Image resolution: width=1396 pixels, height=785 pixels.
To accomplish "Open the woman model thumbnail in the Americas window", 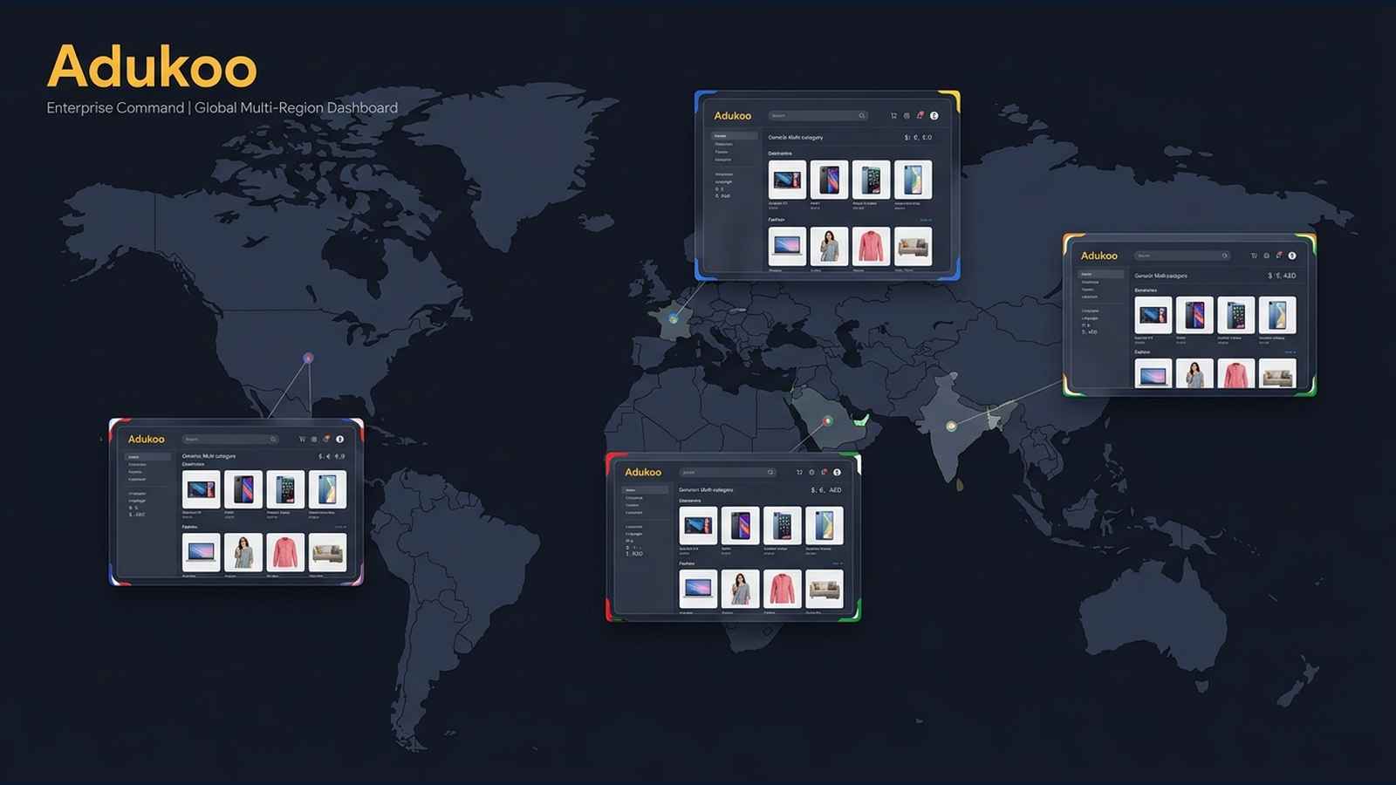I will (x=243, y=552).
